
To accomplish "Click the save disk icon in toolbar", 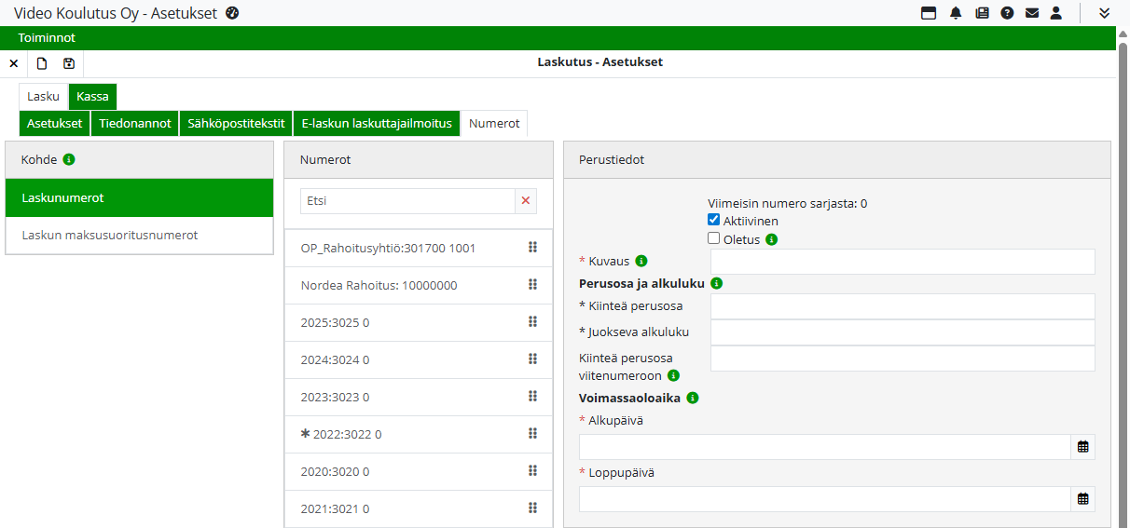I will (69, 63).
